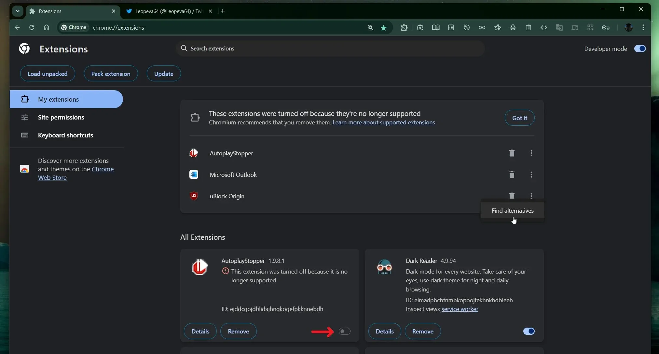Image resolution: width=659 pixels, height=354 pixels.
Task: Open the history clock toolbar icon
Action: coord(466,28)
